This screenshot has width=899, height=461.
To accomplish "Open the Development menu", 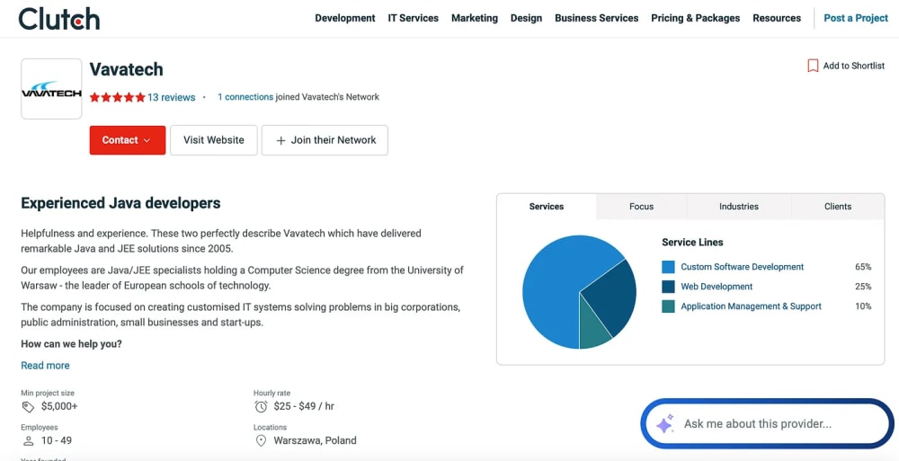I will pyautogui.click(x=345, y=18).
